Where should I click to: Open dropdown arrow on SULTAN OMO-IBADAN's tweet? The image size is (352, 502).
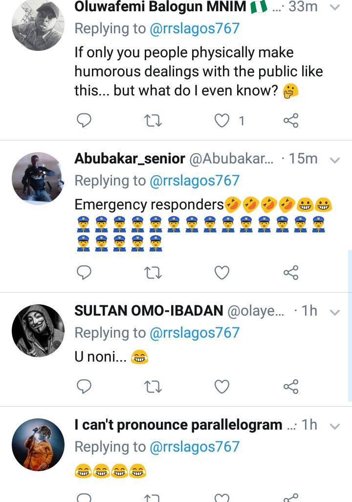[x=335, y=312]
